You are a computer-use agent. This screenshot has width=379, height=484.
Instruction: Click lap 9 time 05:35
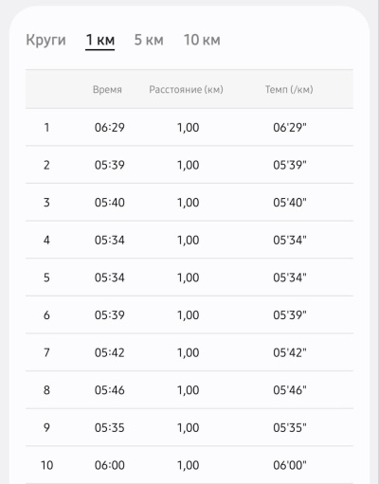(x=110, y=428)
